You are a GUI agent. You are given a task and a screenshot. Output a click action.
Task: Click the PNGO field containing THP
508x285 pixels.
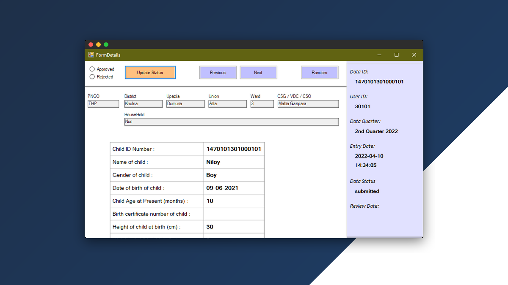[103, 103]
